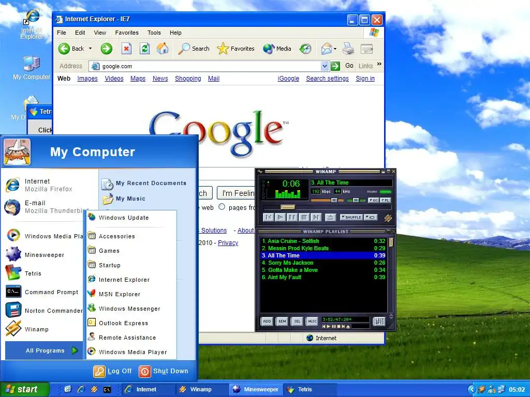This screenshot has width=530, height=397.
Task: Open the File menu in Internet Explorer
Action: [x=62, y=33]
